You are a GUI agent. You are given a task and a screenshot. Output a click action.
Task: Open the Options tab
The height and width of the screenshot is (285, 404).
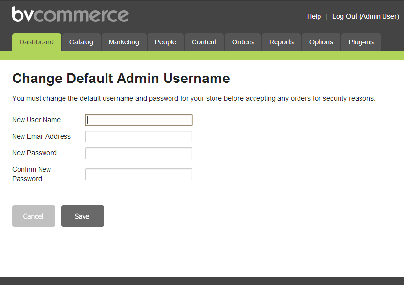321,42
